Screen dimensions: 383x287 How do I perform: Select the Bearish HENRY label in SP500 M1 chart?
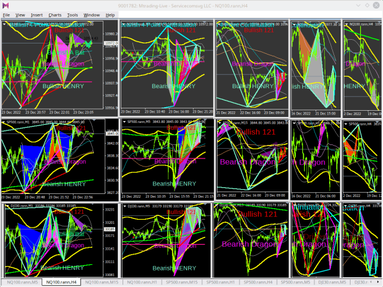[64, 184]
